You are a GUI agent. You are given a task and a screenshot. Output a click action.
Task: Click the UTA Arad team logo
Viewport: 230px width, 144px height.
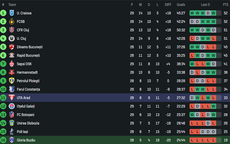[x=12, y=98]
